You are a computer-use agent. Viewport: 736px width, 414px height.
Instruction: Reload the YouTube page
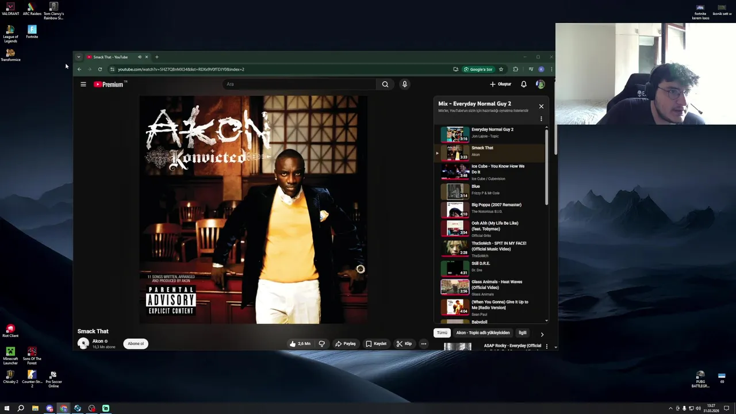(x=100, y=70)
